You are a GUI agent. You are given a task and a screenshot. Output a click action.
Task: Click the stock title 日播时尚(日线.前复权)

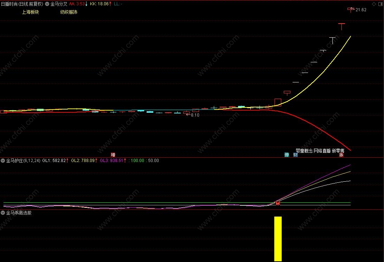22,4
